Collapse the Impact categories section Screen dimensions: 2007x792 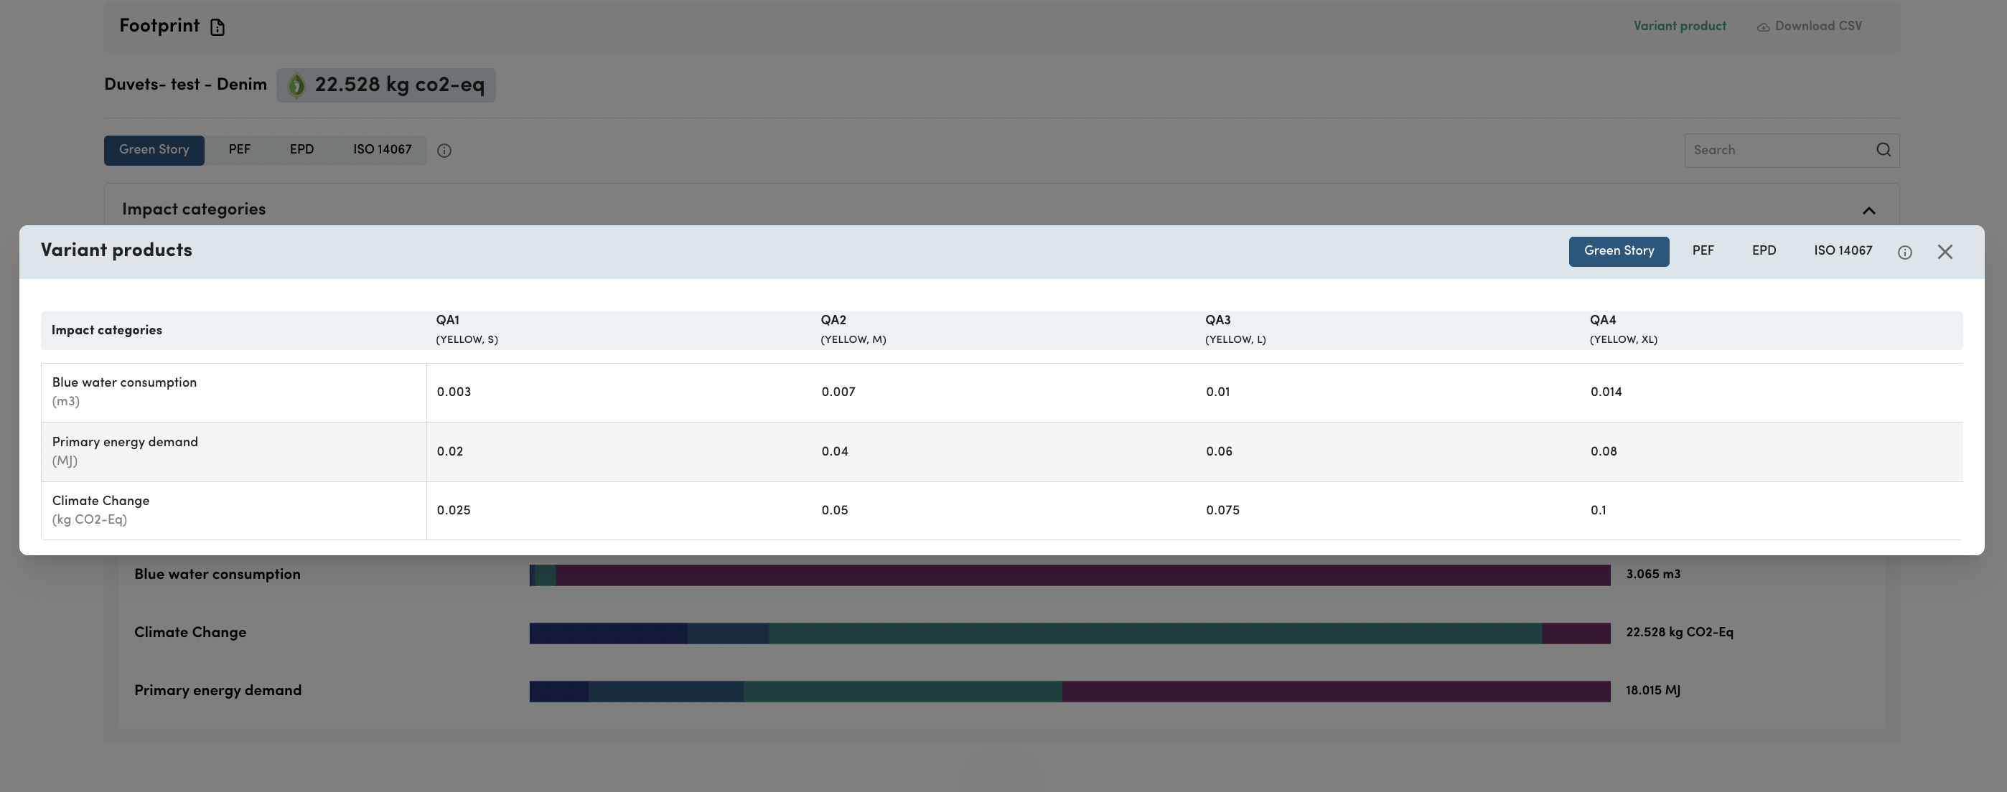[1868, 210]
